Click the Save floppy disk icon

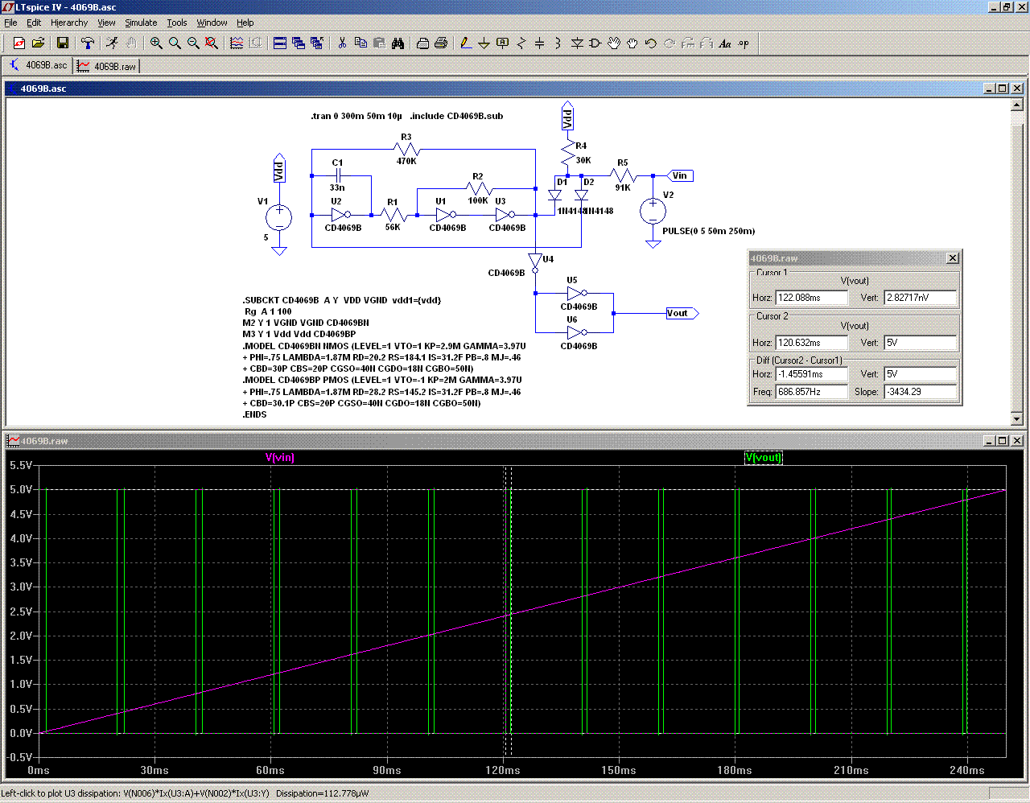coord(63,43)
